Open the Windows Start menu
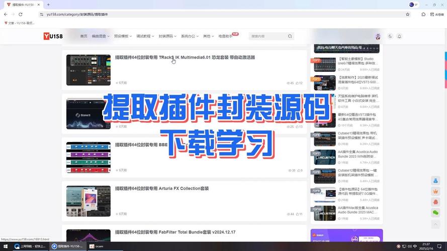447x251 pixels. click(x=6, y=246)
